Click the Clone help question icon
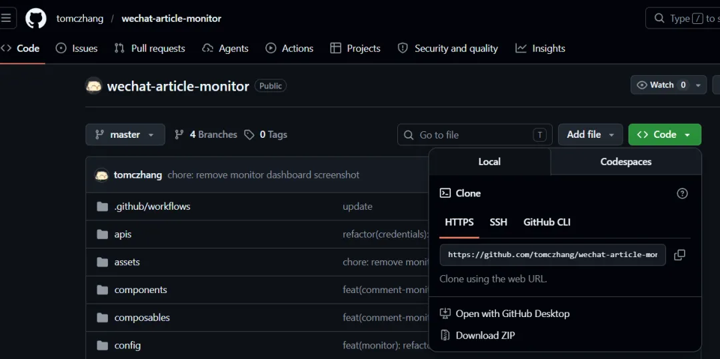720x359 pixels. (x=682, y=193)
